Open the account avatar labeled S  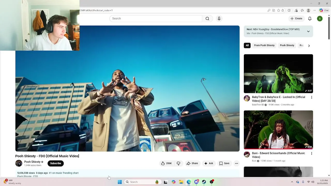click(320, 19)
